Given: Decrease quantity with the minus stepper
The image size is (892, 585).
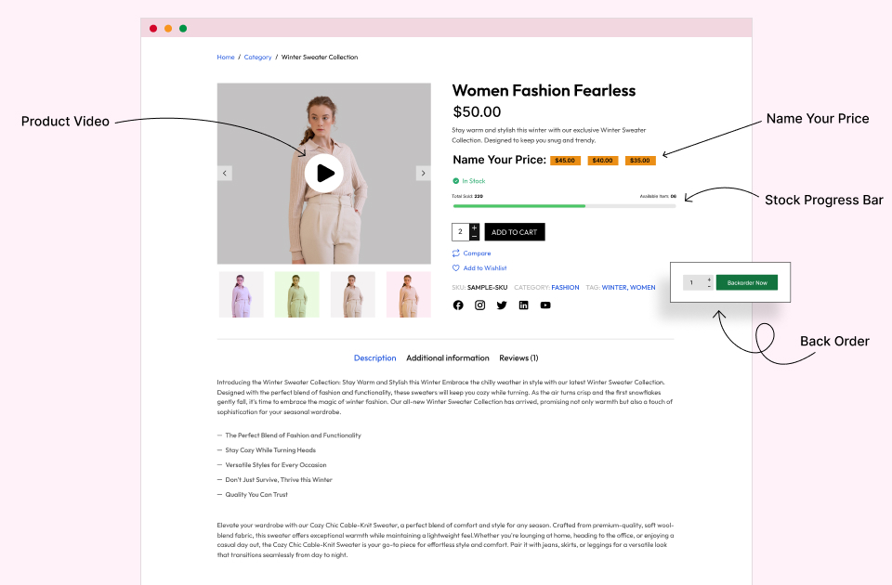Looking at the screenshot, I should [x=475, y=237].
